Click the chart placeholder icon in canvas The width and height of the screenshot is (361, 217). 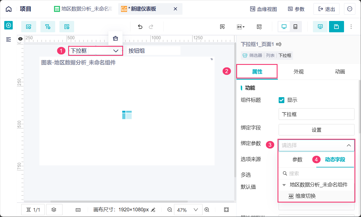[127, 115]
